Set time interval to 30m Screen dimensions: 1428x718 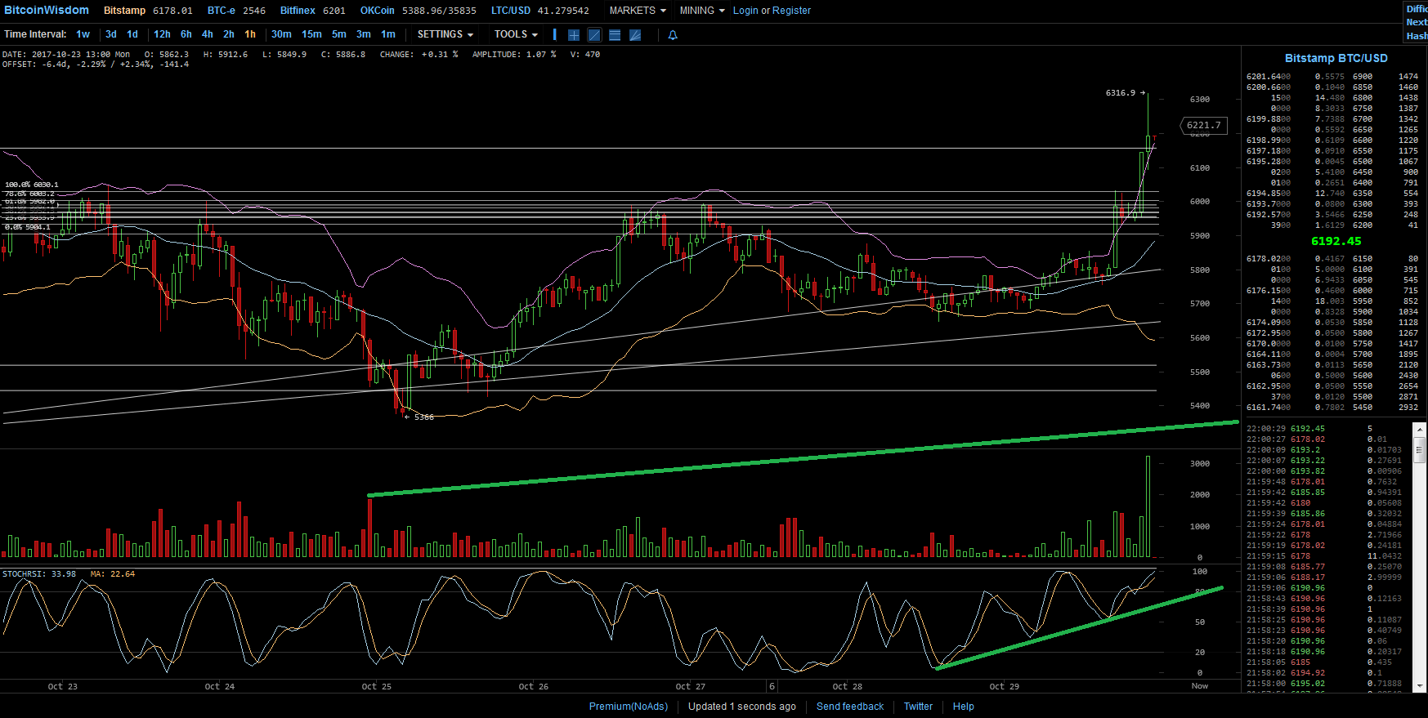(x=281, y=34)
